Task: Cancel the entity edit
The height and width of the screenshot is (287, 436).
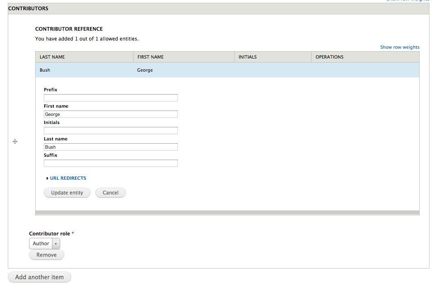Action: click(111, 193)
